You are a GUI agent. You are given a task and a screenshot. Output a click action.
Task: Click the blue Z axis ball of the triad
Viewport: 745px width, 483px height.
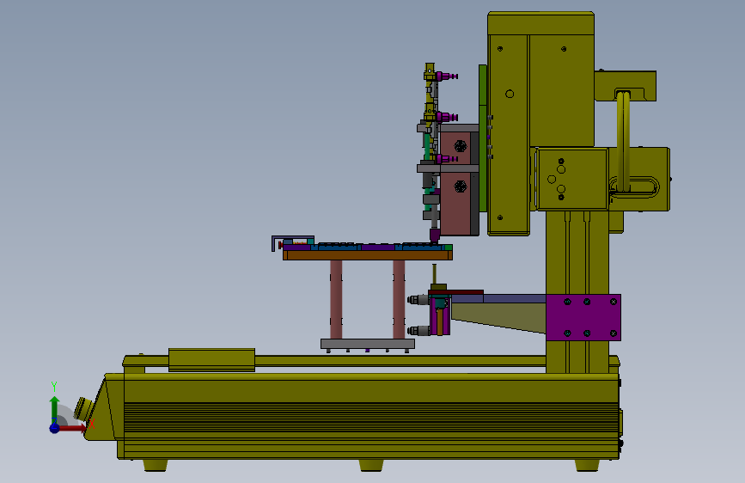click(55, 428)
